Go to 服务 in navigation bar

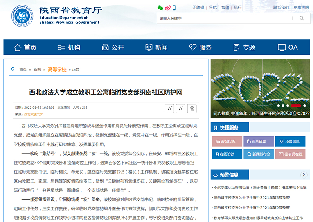pyautogui.click(x=200, y=47)
